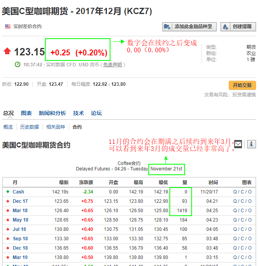Open the 相关品种 sub-tab

tap(56, 127)
